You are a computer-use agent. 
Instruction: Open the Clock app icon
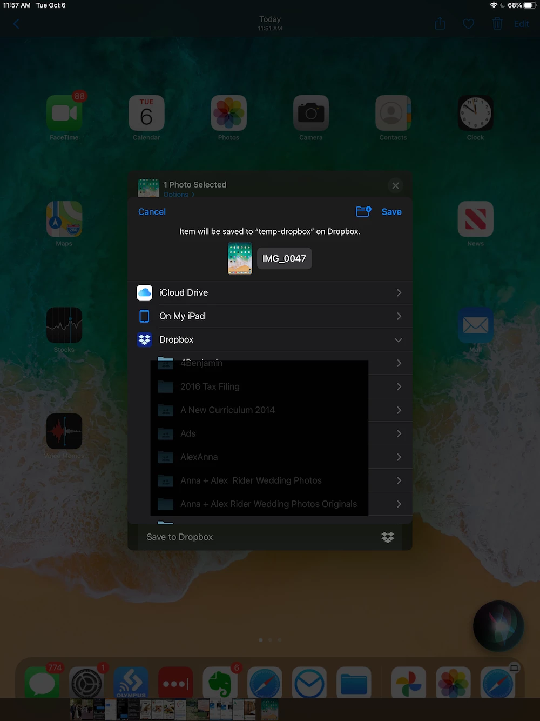pos(476,113)
